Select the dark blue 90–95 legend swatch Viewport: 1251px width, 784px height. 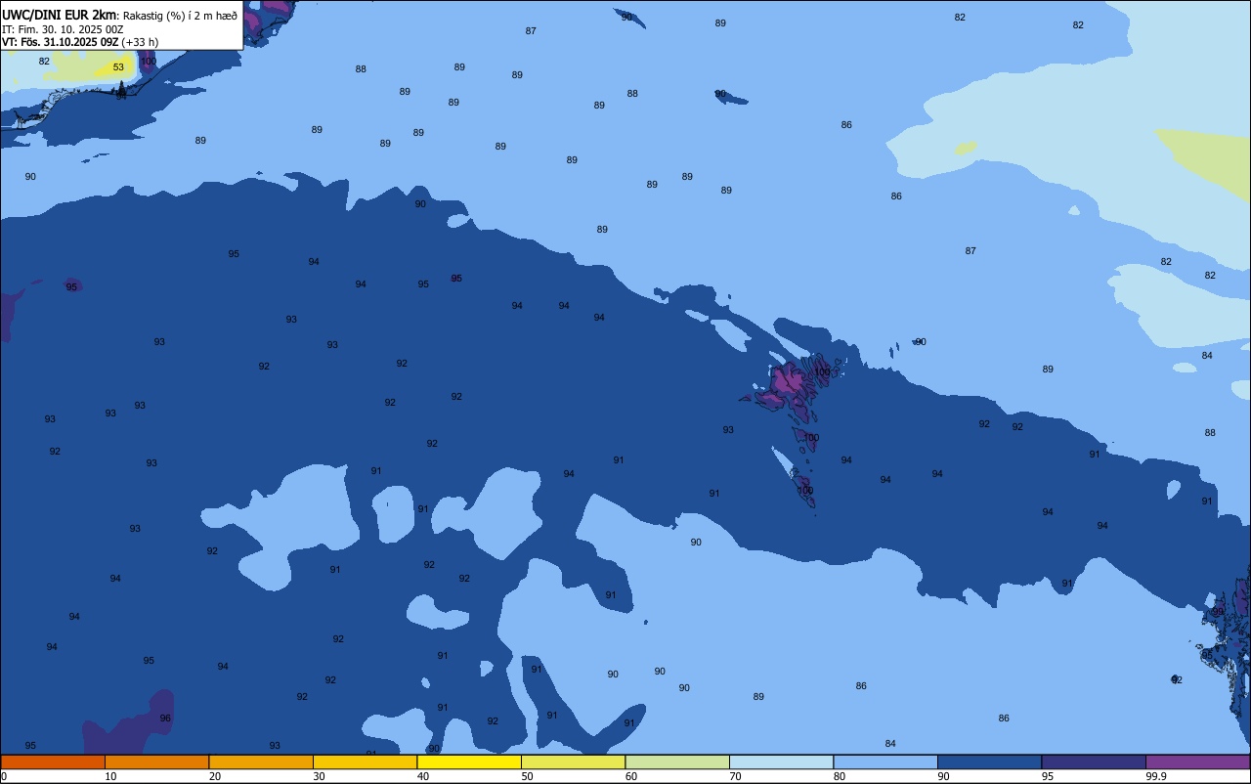(989, 762)
